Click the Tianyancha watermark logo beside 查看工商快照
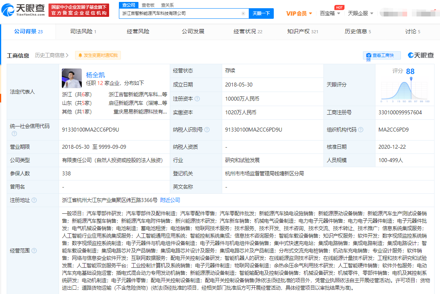 click(x=420, y=55)
